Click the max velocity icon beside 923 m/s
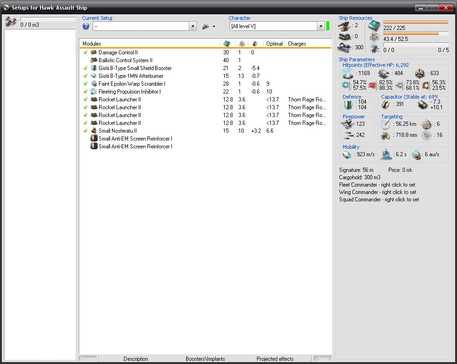 [x=346, y=154]
